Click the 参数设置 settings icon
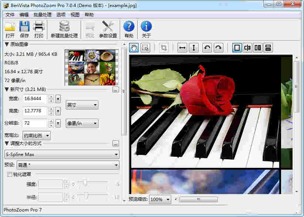This screenshot has width=304, height=217. 108,29
